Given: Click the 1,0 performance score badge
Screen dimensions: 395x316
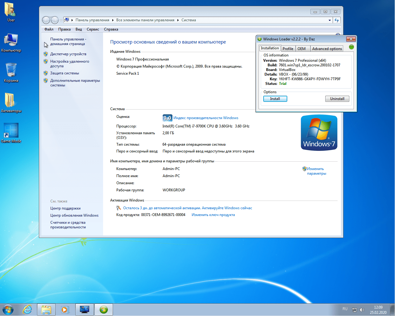Looking at the screenshot, I should coord(167,118).
